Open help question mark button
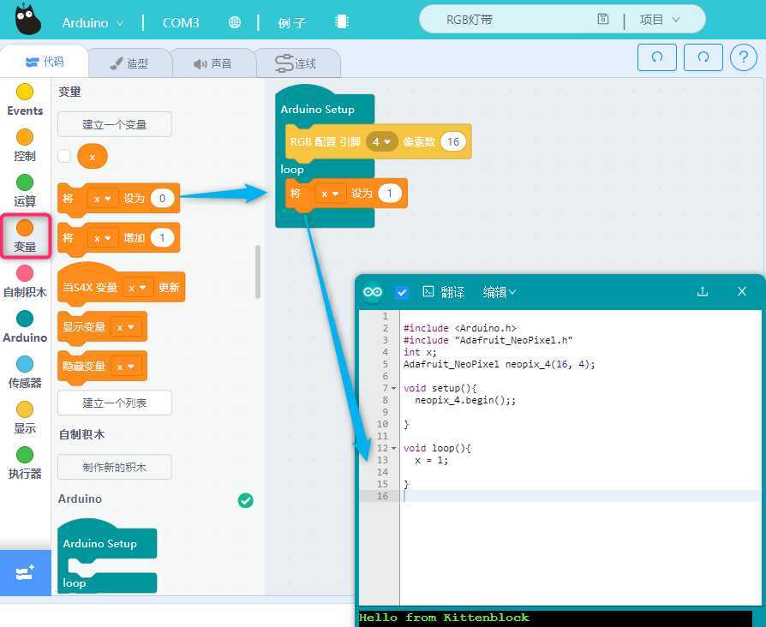The height and width of the screenshot is (627, 766). point(744,57)
